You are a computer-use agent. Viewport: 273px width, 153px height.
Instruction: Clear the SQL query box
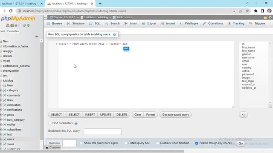pyautogui.click(x=138, y=115)
